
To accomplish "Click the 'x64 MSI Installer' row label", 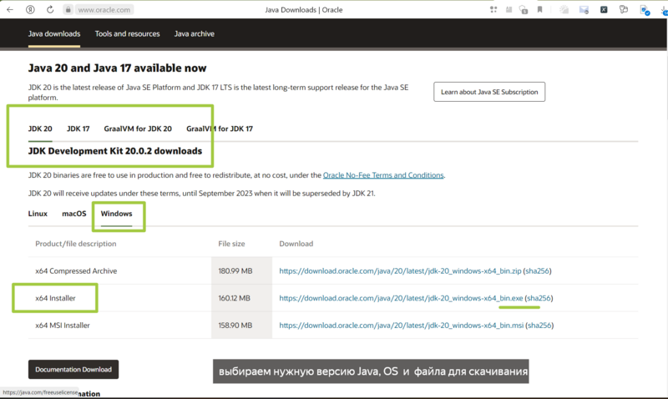I will [x=63, y=326].
